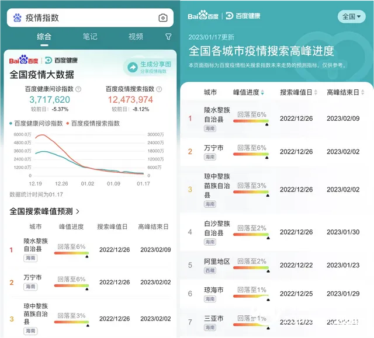Select 白沙黎族自治县 city name
374x338 pixels.
[x=217, y=228]
